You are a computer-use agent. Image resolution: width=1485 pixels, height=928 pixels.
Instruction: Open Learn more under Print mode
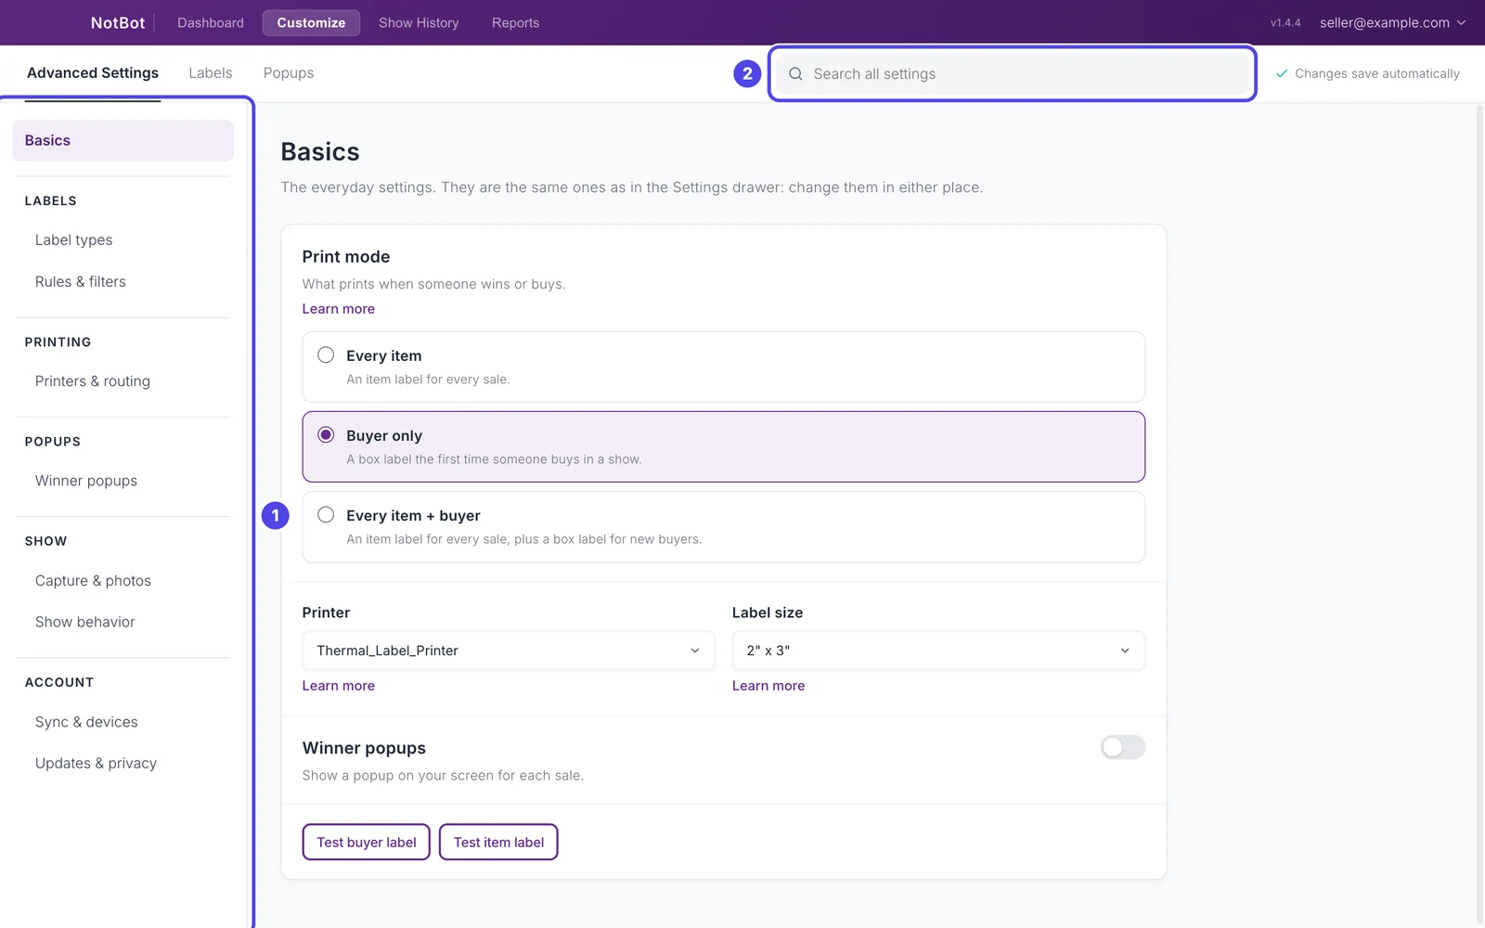click(x=339, y=309)
